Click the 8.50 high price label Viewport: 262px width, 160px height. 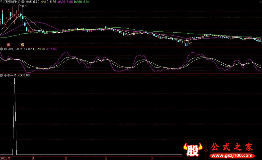point(26,6)
